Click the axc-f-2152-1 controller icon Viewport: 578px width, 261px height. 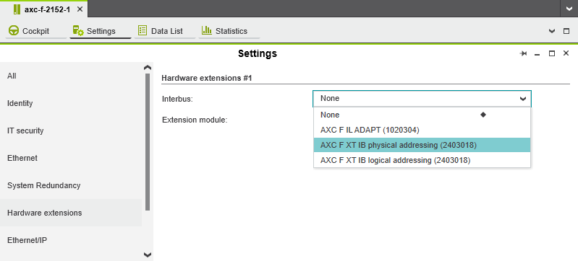17,9
